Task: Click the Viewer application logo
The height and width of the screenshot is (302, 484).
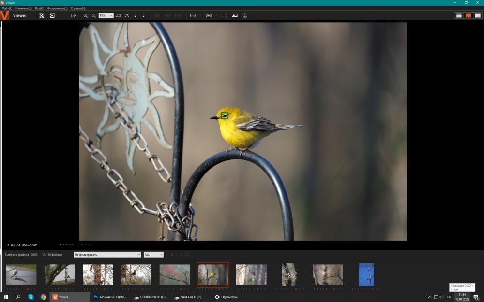Action: [x=4, y=15]
